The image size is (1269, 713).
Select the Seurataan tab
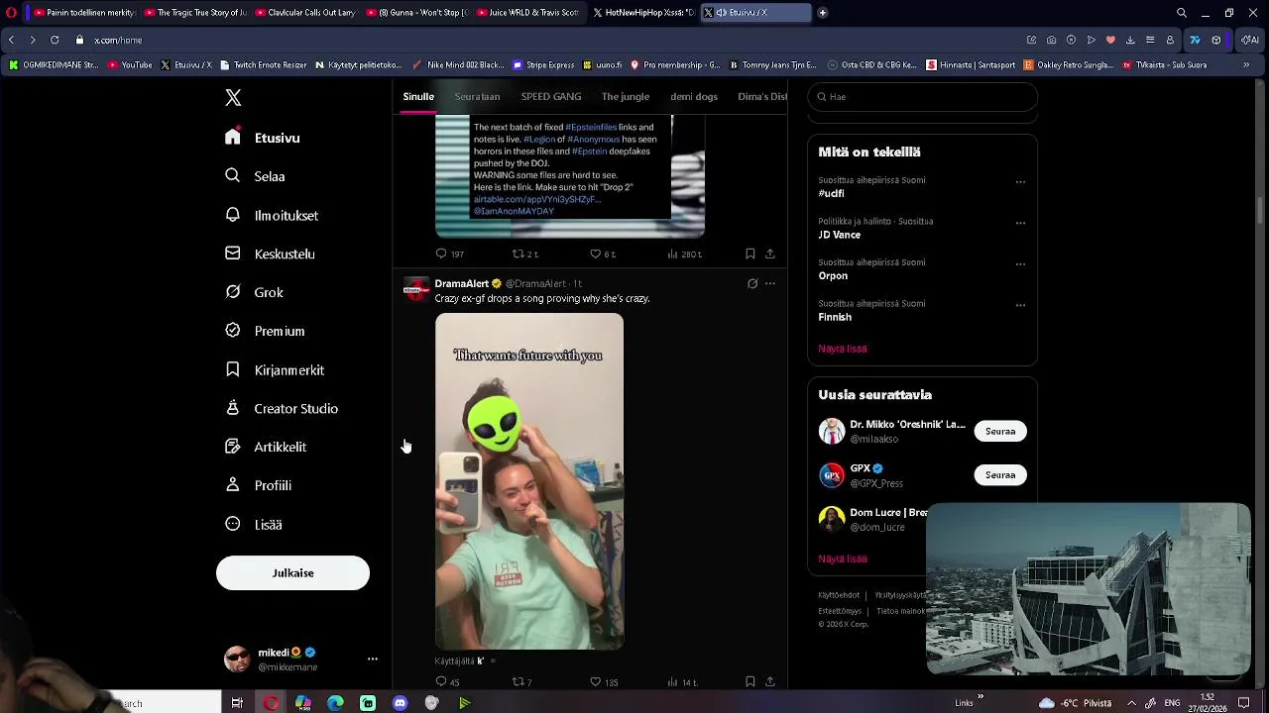click(x=477, y=96)
